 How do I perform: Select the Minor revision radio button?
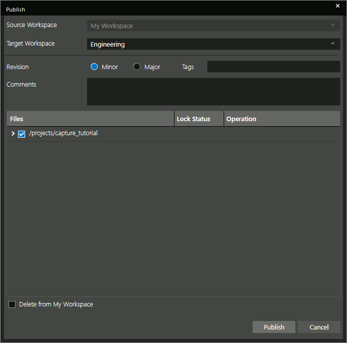click(94, 67)
